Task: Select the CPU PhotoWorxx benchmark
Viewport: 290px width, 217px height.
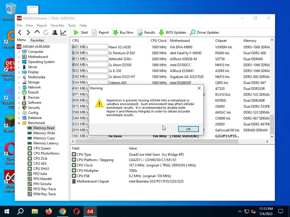Action: point(43,153)
